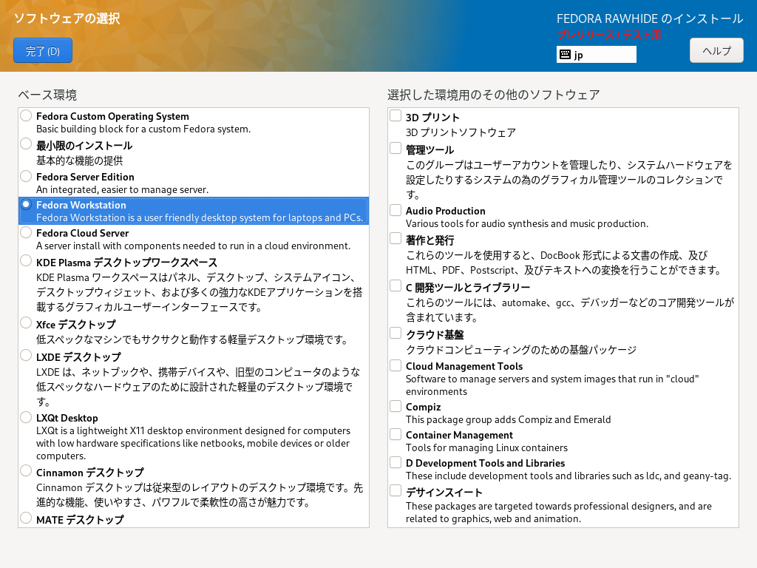Open the ヘルプ help button
Viewport: 757px width, 568px height.
pos(716,51)
